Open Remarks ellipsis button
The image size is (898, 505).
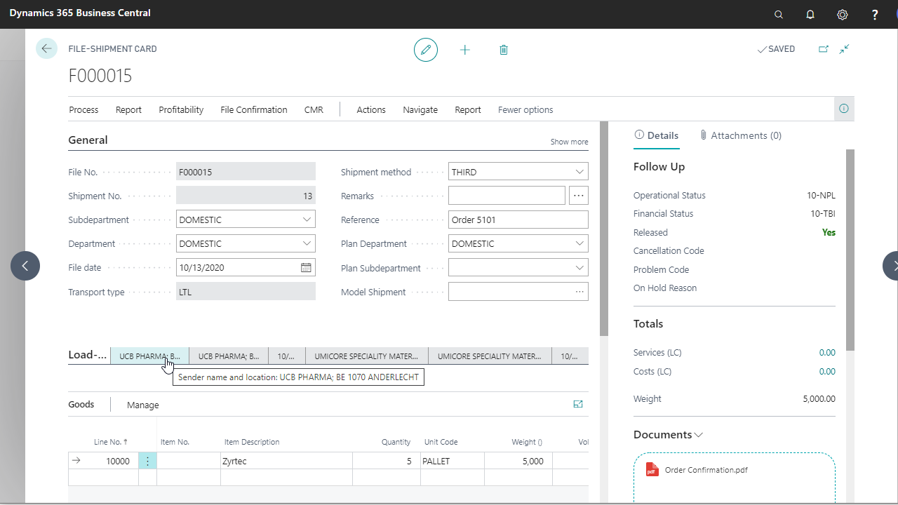(x=579, y=196)
